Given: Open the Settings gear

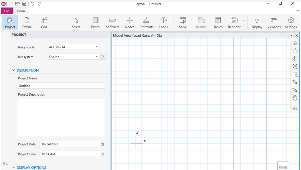Looking at the screenshot, I should pos(291,23).
